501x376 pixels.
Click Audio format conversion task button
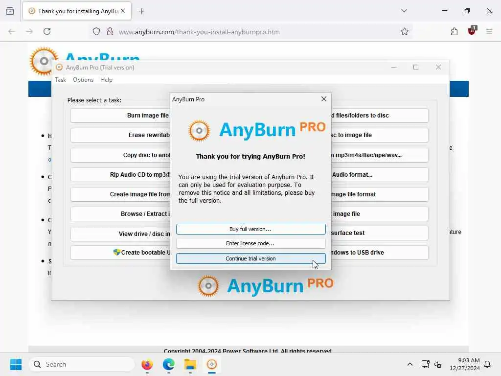point(380,175)
